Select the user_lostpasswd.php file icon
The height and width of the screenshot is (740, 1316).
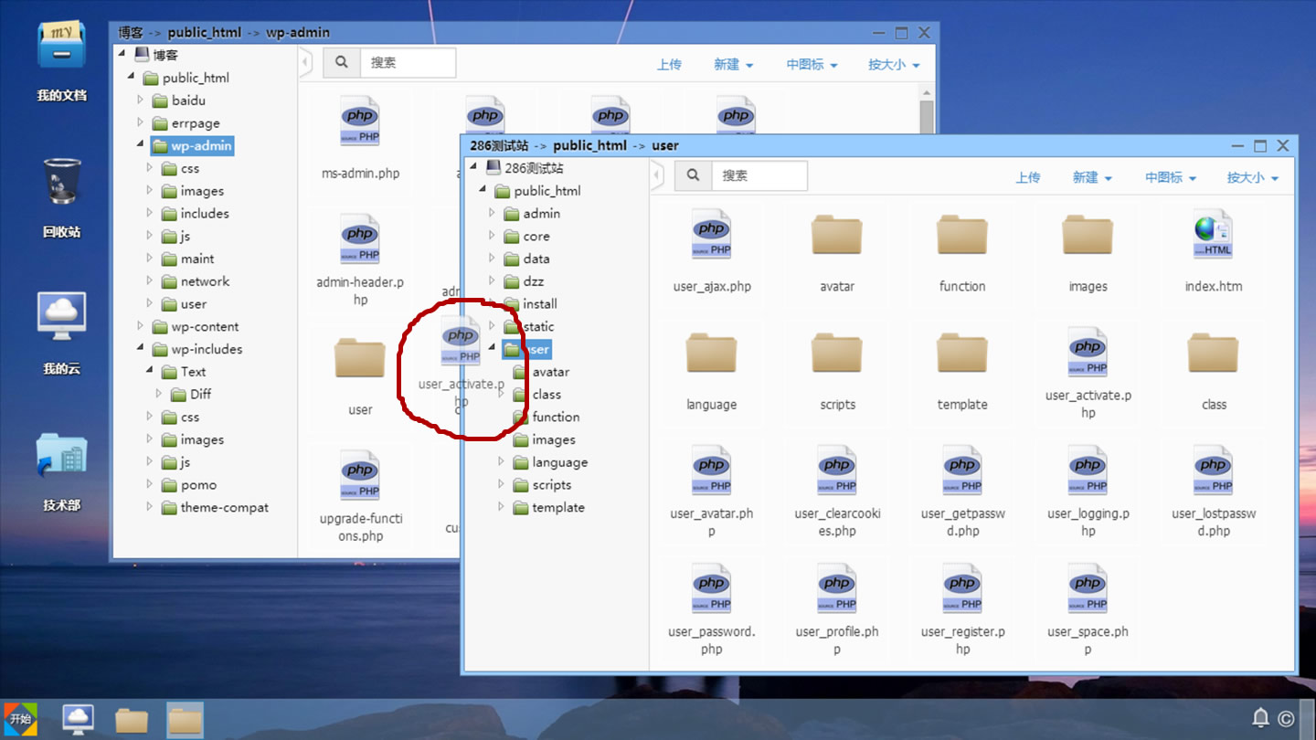[1213, 470]
